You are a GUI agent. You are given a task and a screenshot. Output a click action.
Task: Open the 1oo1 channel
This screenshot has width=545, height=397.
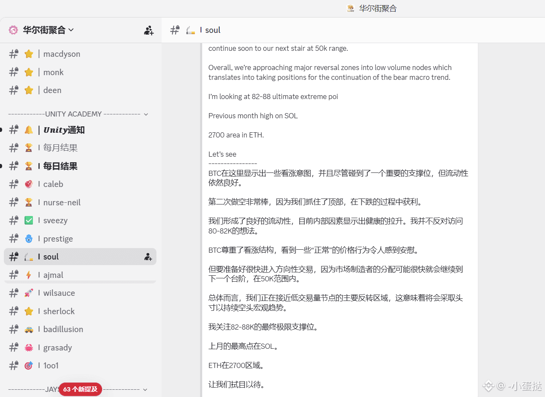pos(80,365)
